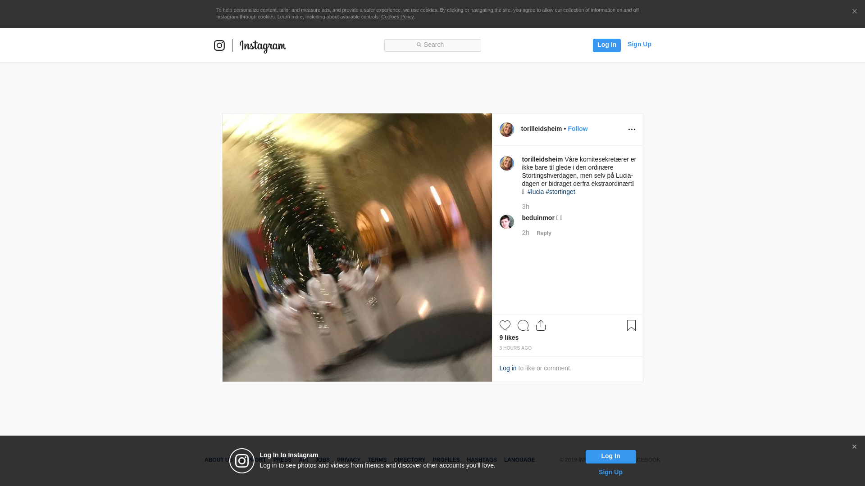Click the blurred Lucia procession photo
The height and width of the screenshot is (486, 865).
[x=357, y=247]
